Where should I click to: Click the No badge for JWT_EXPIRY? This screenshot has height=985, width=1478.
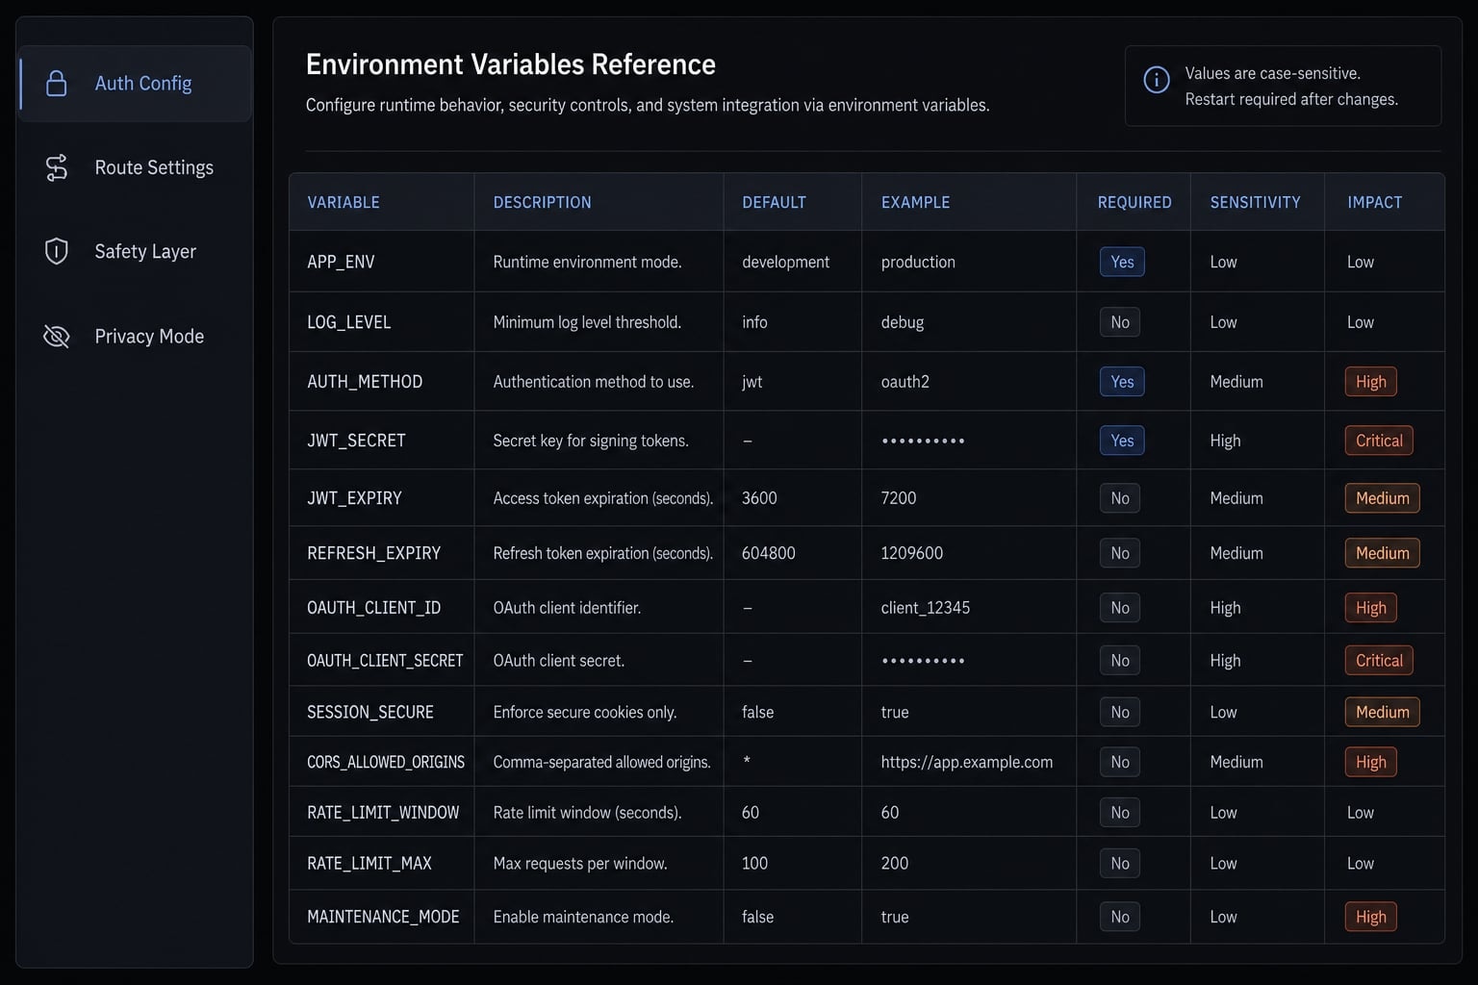click(x=1120, y=498)
